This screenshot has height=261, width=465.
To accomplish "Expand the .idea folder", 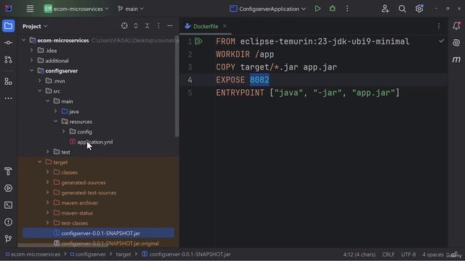I will (x=32, y=51).
